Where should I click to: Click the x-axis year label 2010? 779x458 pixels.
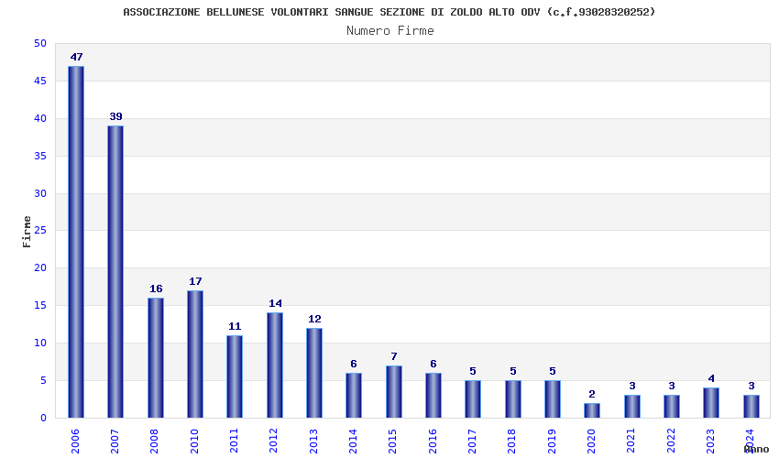[194, 442]
